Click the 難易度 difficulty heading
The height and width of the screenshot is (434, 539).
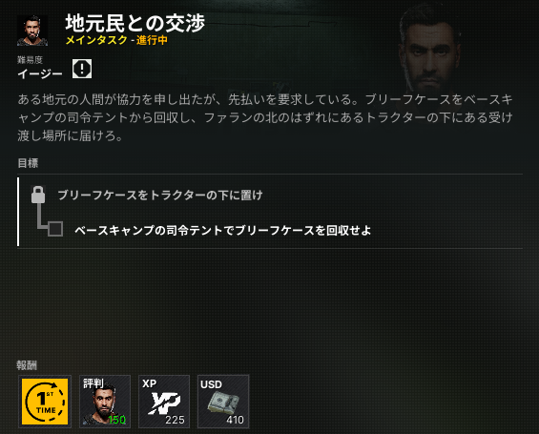click(30, 60)
